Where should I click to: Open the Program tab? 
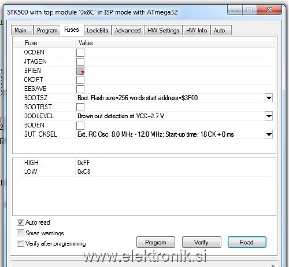coord(47,30)
